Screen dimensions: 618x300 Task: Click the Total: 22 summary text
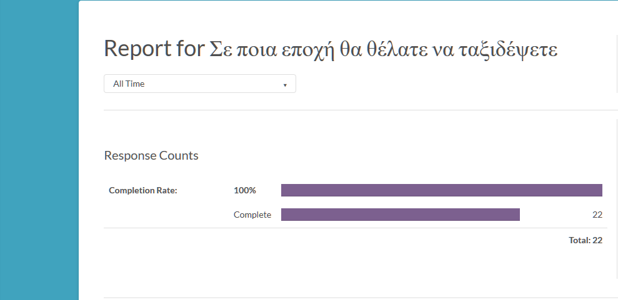tap(585, 240)
